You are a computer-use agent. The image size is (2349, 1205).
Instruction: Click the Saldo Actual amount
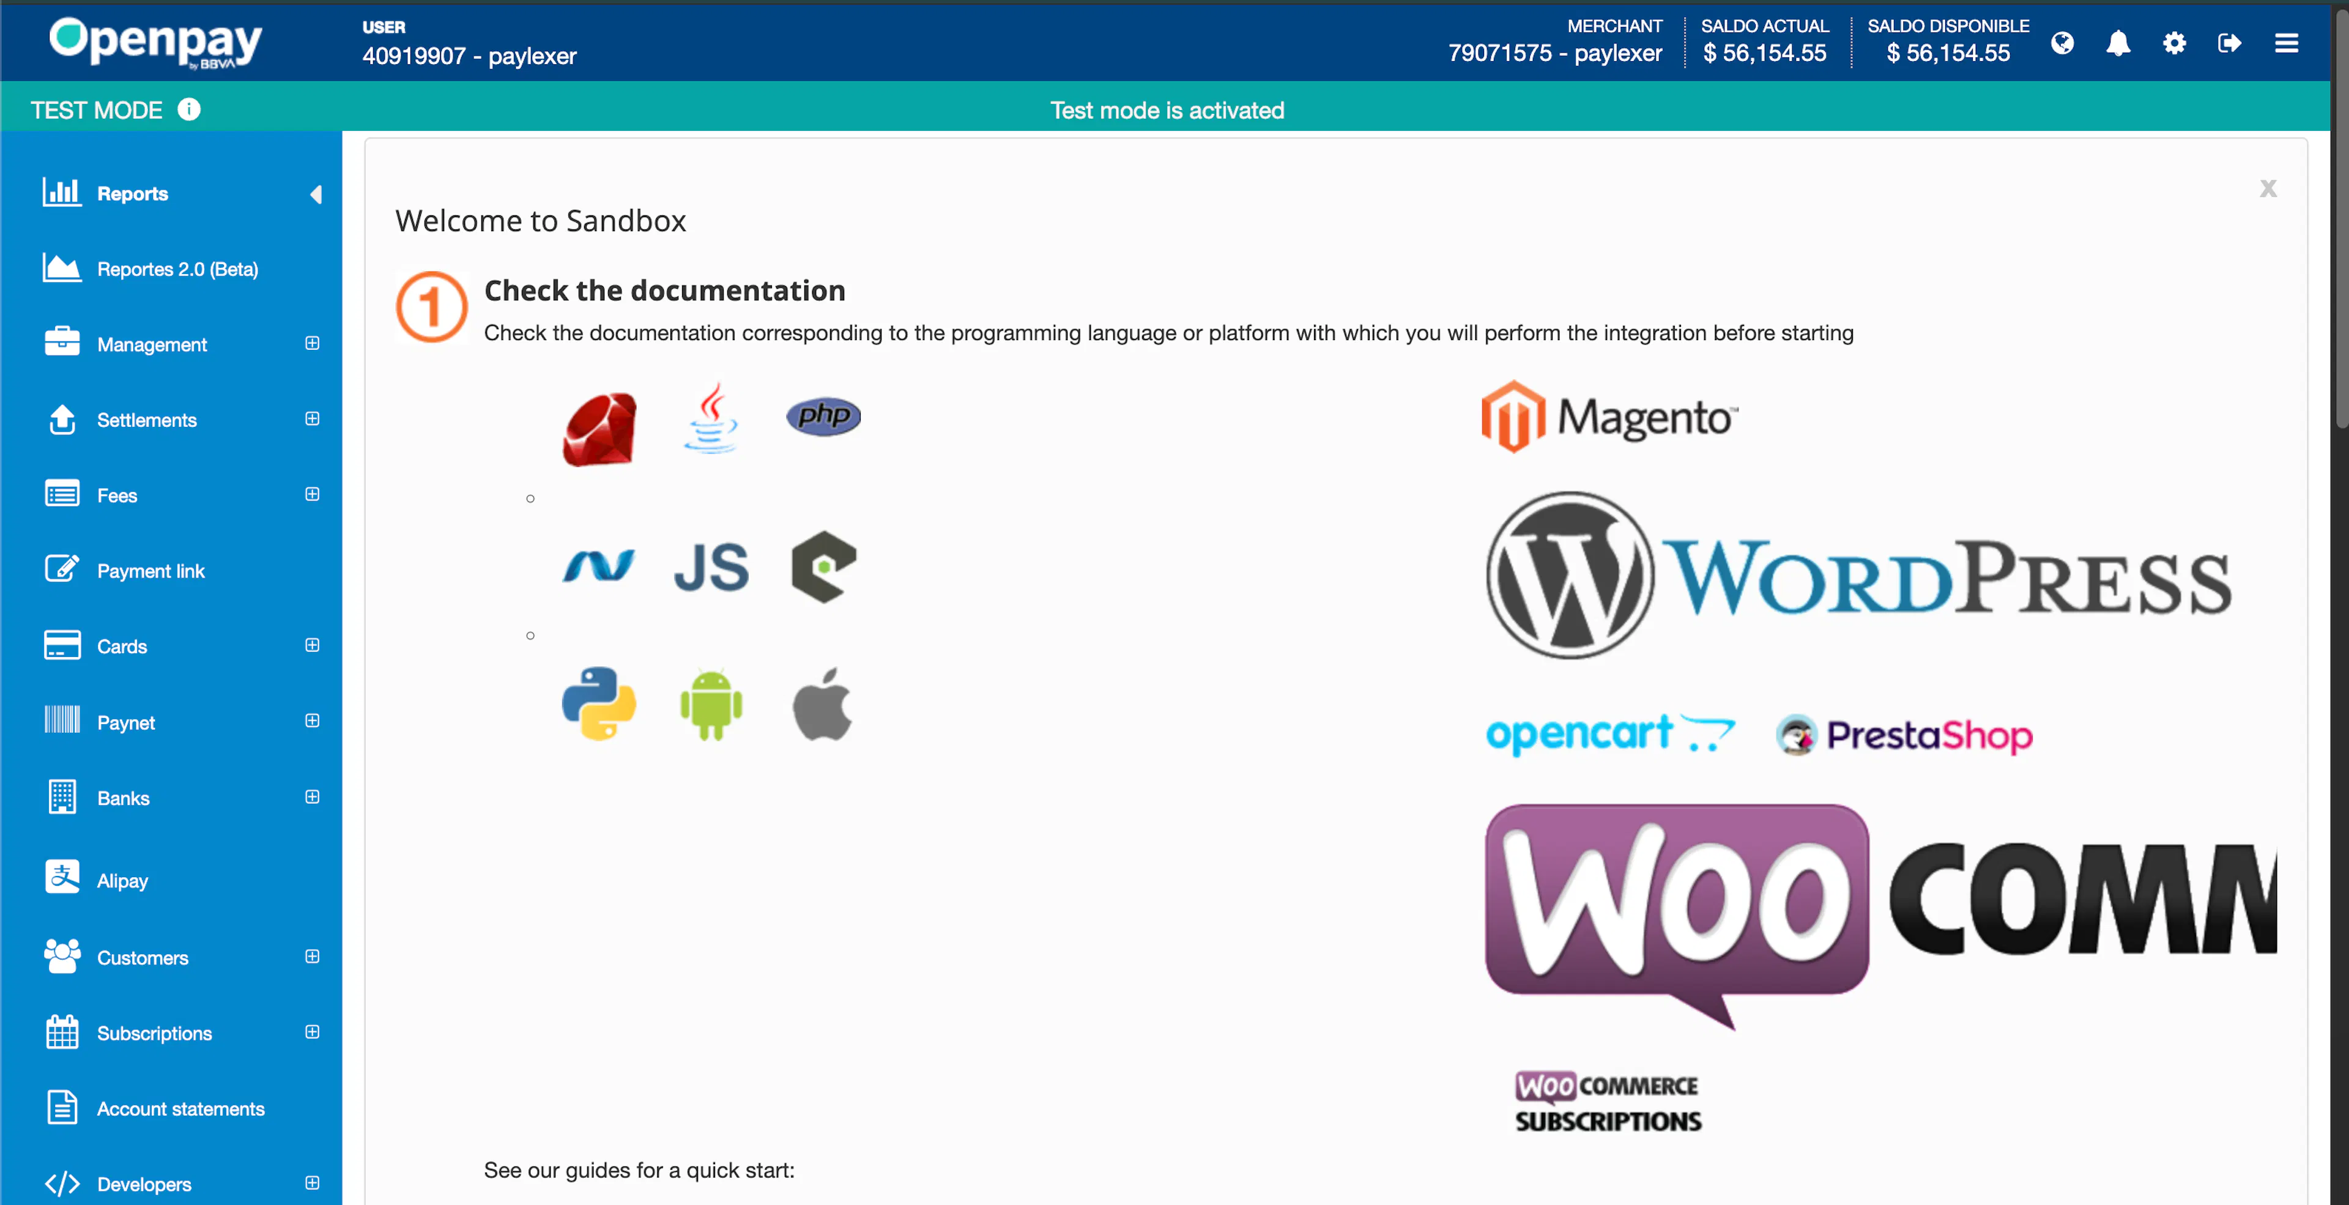point(1764,54)
